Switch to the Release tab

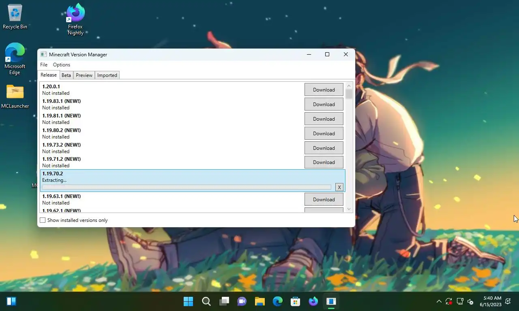tap(49, 75)
